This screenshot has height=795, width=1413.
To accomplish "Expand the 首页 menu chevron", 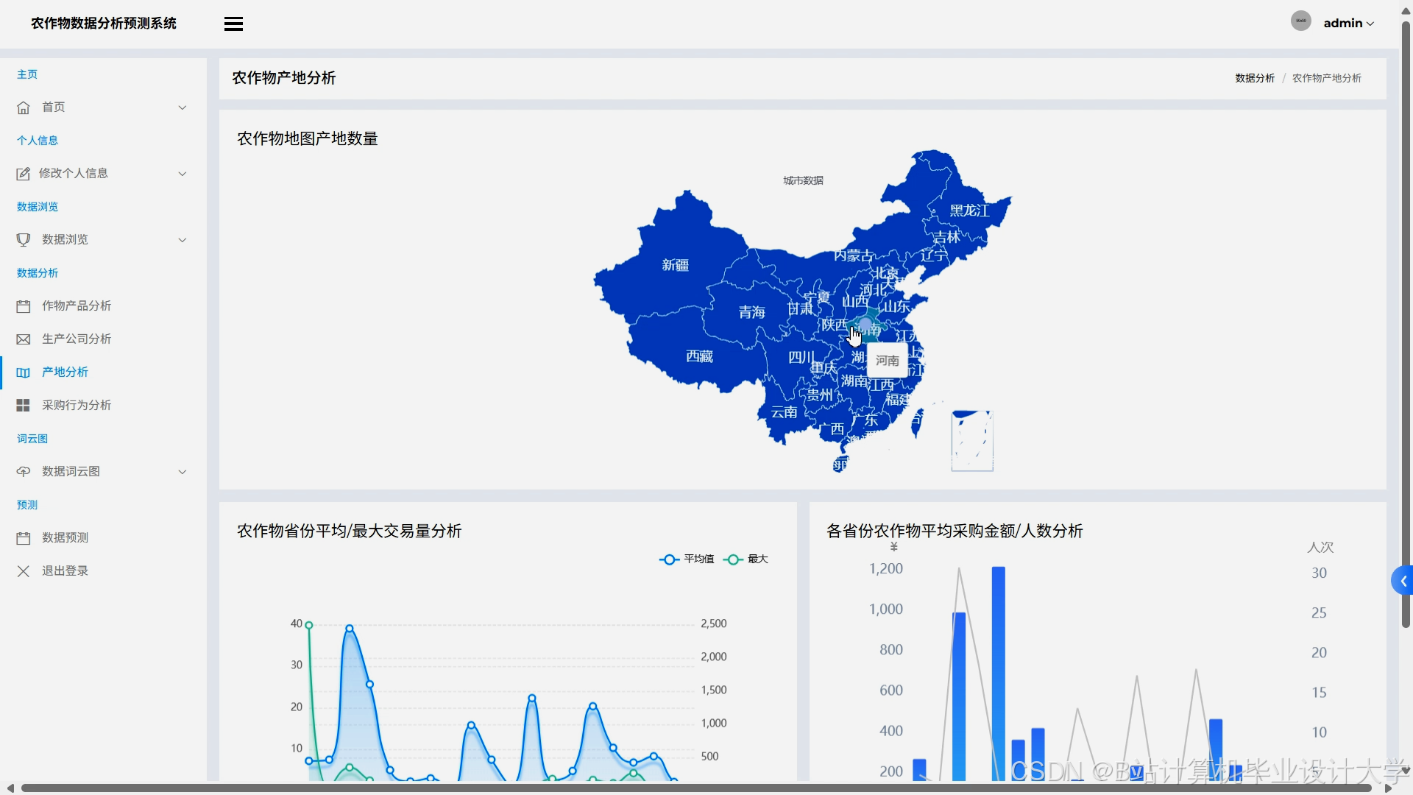I will click(182, 107).
